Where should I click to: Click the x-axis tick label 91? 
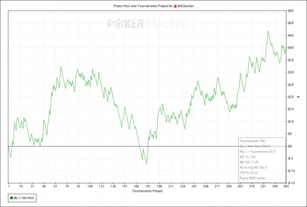[x=79, y=186]
